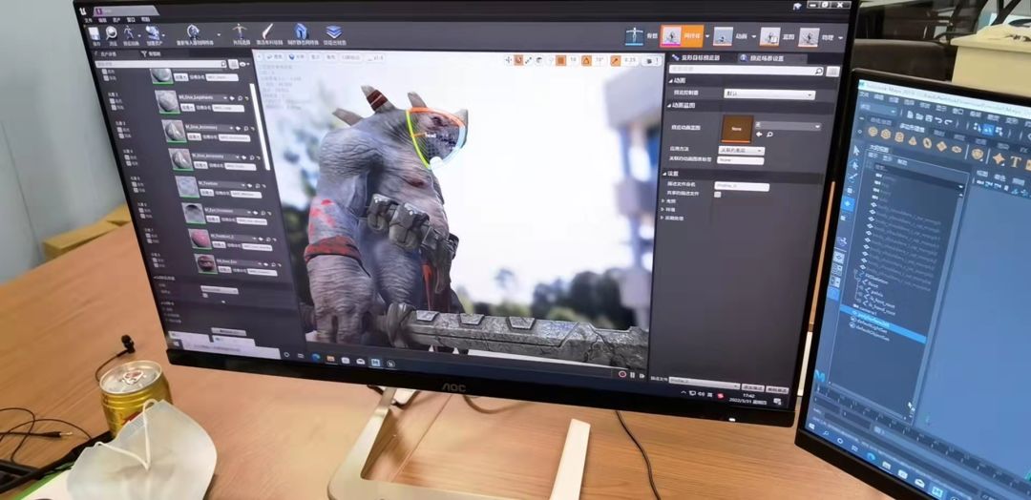Toggle eye visibility options in asset details

[x=244, y=64]
